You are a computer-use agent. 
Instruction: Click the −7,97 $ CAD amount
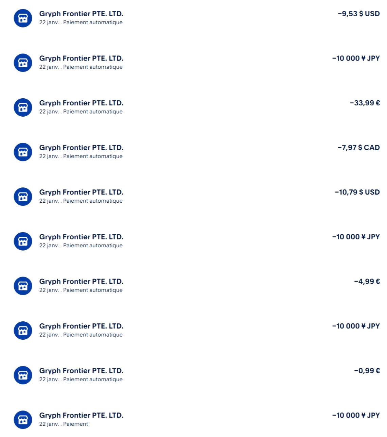pos(358,148)
